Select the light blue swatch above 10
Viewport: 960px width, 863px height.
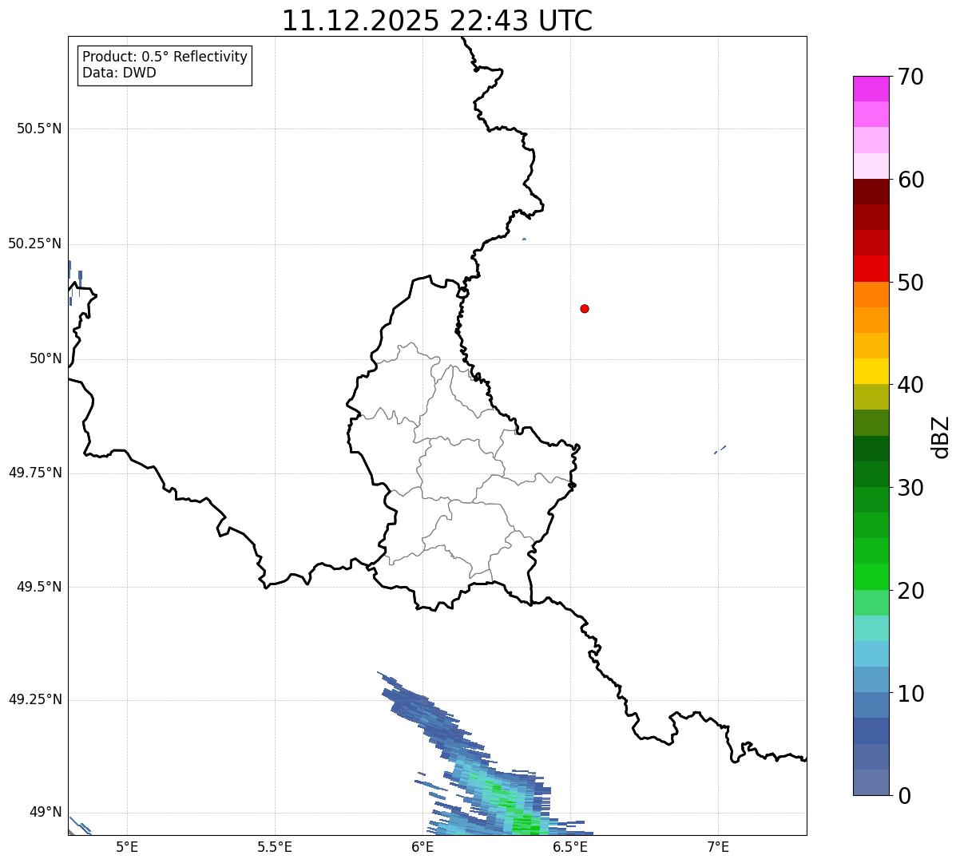pos(871,679)
